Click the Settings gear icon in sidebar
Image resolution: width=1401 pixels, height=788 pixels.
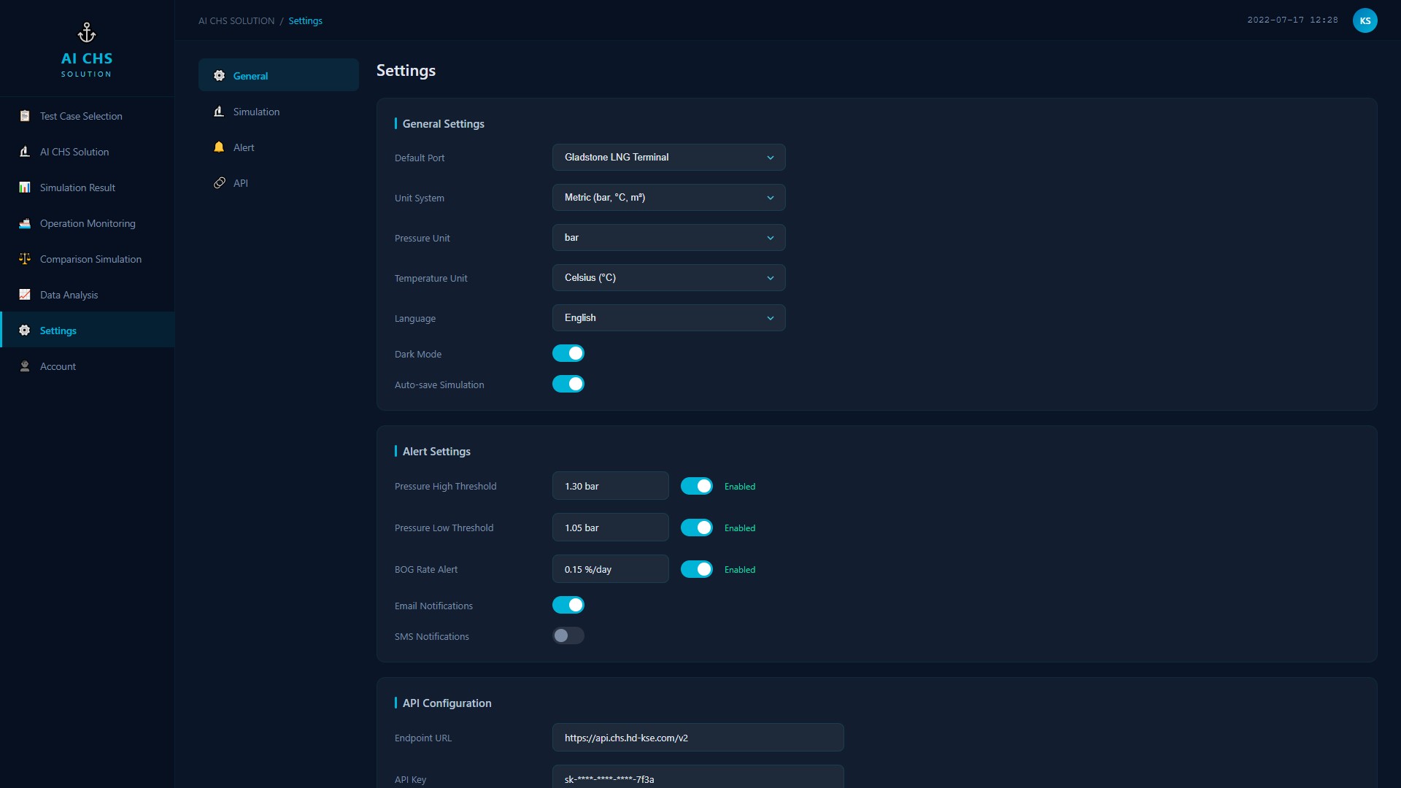[x=25, y=331]
